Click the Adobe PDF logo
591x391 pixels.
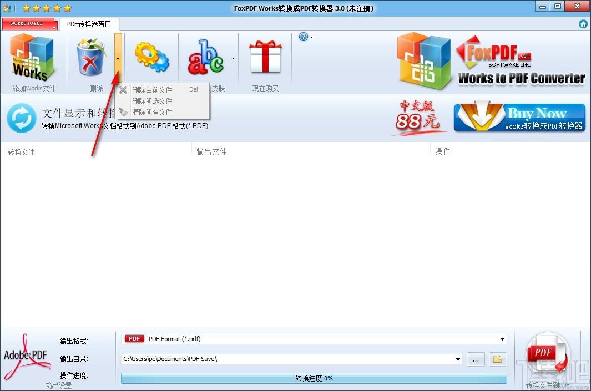(27, 357)
